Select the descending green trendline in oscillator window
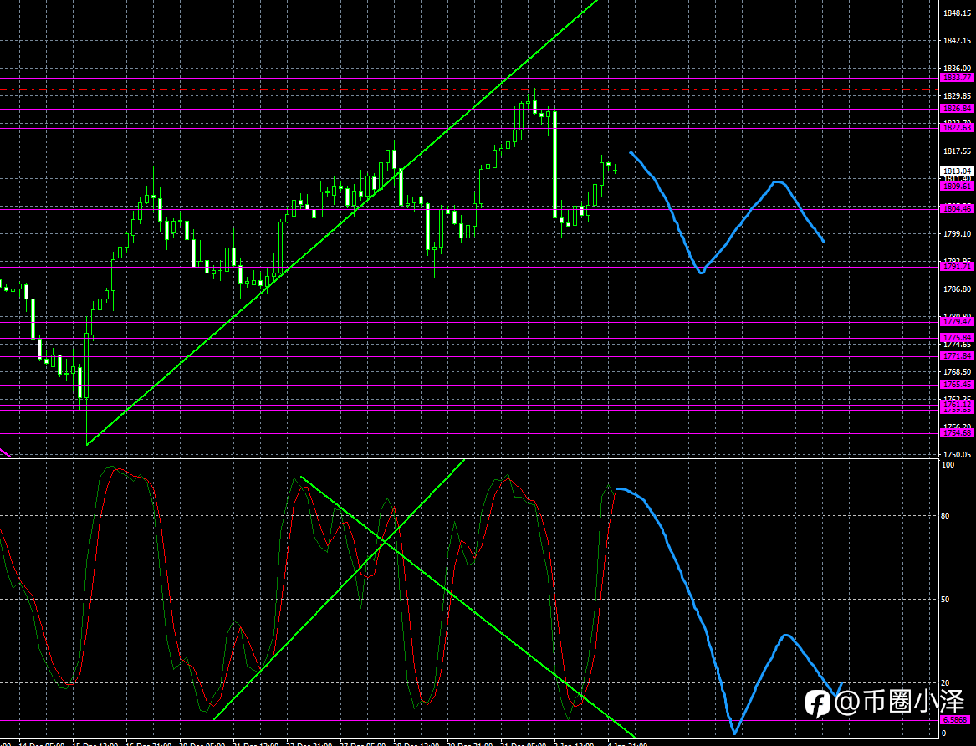 (x=467, y=607)
